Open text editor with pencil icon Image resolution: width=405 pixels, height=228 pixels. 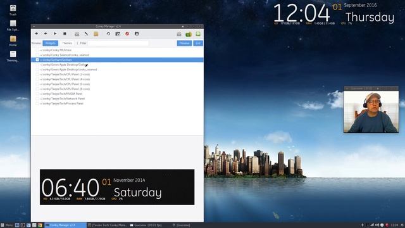coord(86,34)
